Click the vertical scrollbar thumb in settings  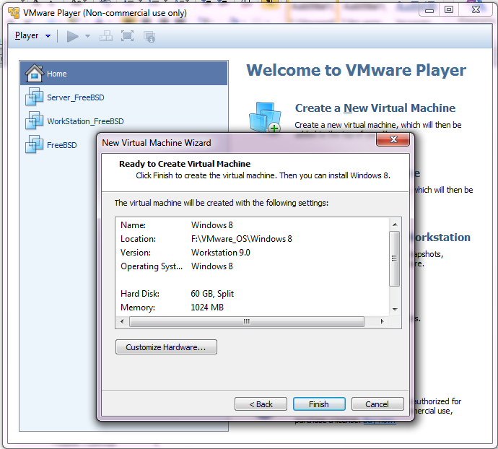395,258
